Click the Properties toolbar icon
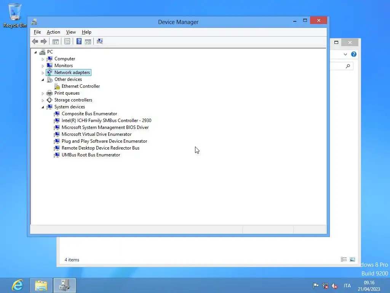The height and width of the screenshot is (293, 390). pos(67,41)
